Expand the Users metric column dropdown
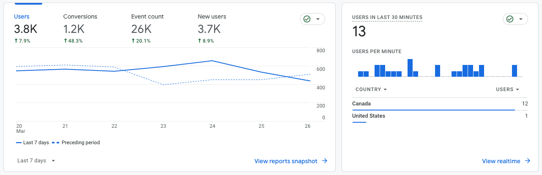 [x=507, y=89]
